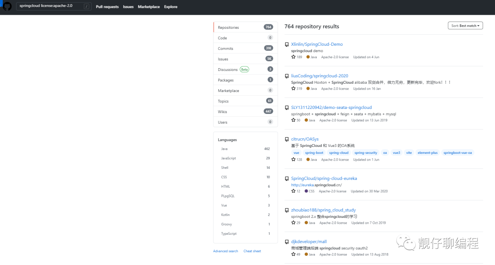Image resolution: width=495 pixels, height=265 pixels.
Task: Filter results by TypeScript language
Action: point(245,234)
